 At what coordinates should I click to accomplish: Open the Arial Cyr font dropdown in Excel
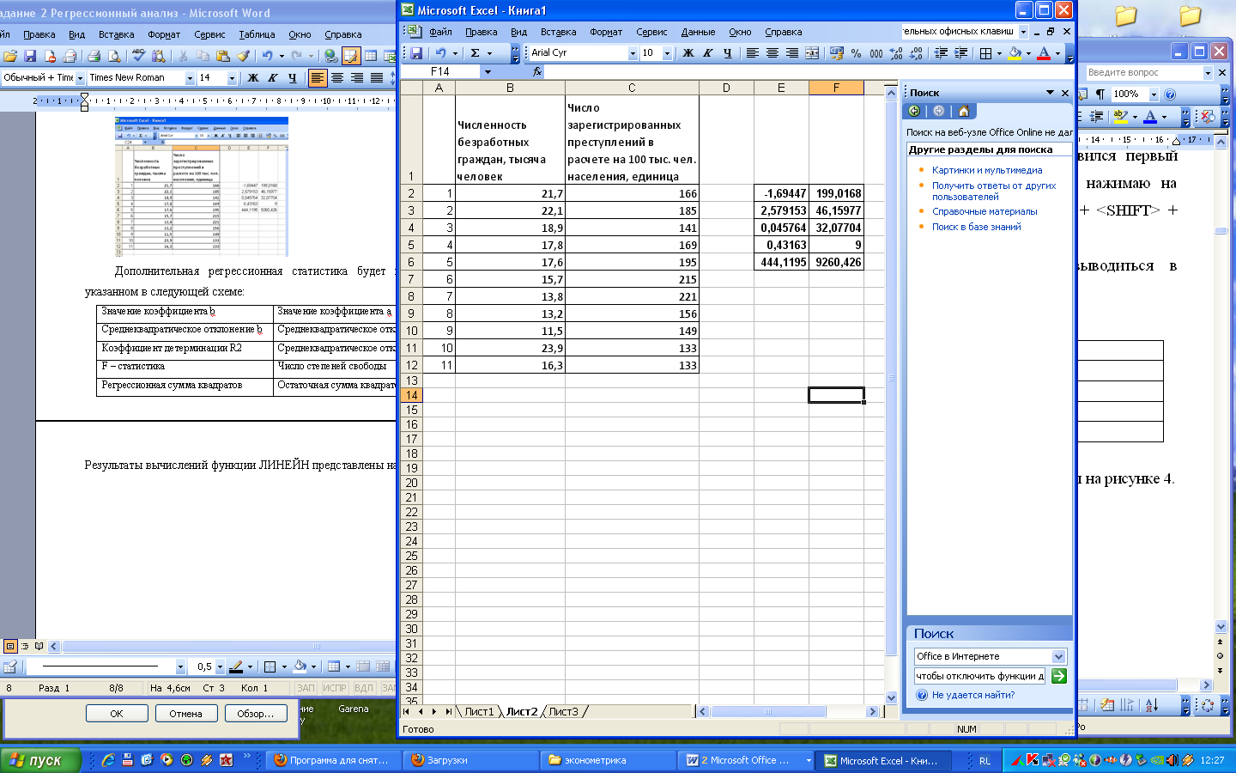[633, 53]
